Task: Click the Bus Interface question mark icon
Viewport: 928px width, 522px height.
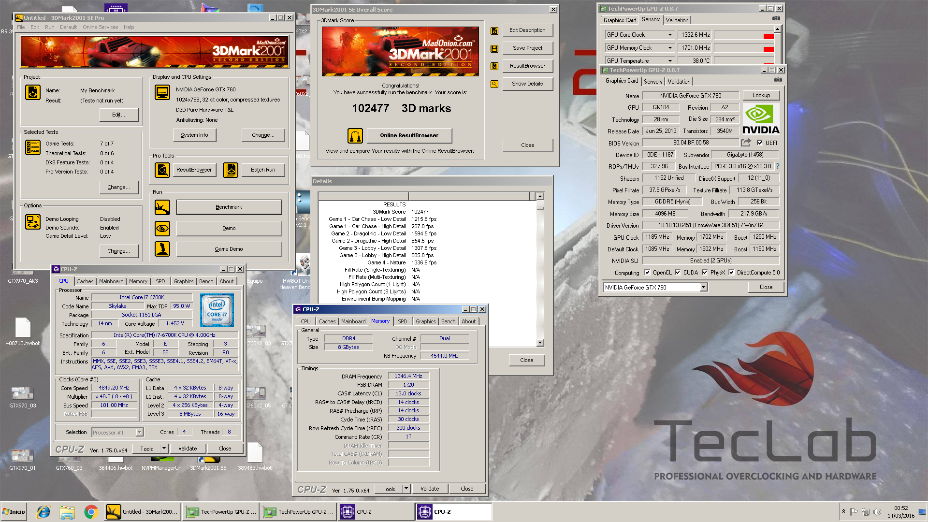Action: tap(778, 166)
